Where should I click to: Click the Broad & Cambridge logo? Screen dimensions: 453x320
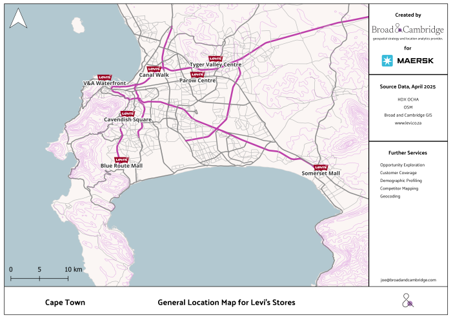click(408, 29)
